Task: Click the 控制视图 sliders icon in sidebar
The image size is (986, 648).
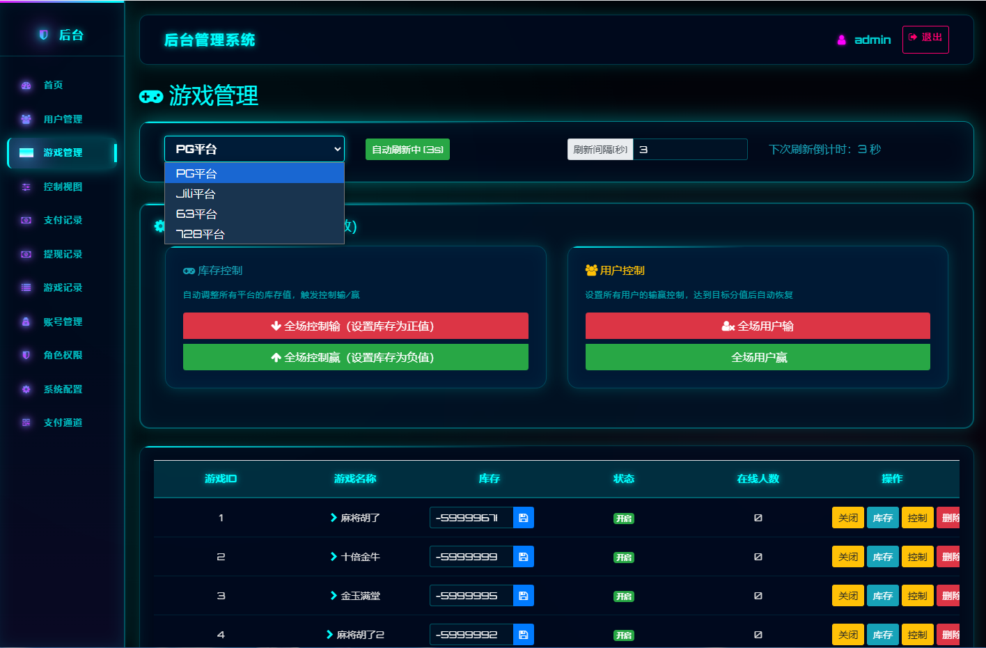Action: click(26, 187)
